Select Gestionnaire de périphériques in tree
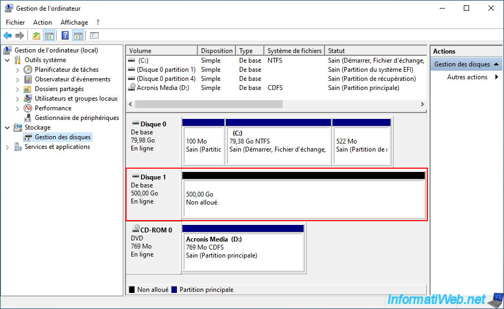The width and height of the screenshot is (504, 309). coord(77,118)
